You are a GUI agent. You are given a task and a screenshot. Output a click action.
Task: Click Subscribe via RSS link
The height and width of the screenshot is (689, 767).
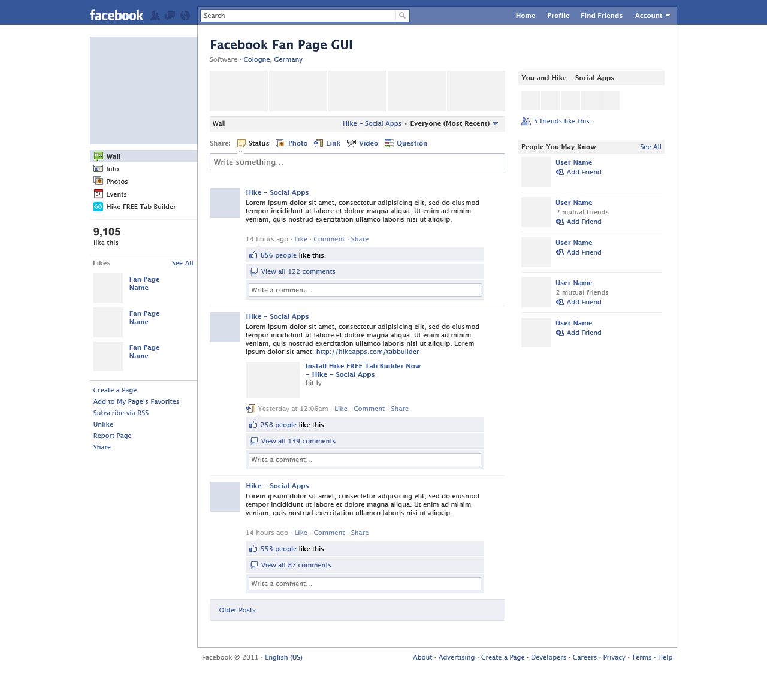pyautogui.click(x=121, y=413)
